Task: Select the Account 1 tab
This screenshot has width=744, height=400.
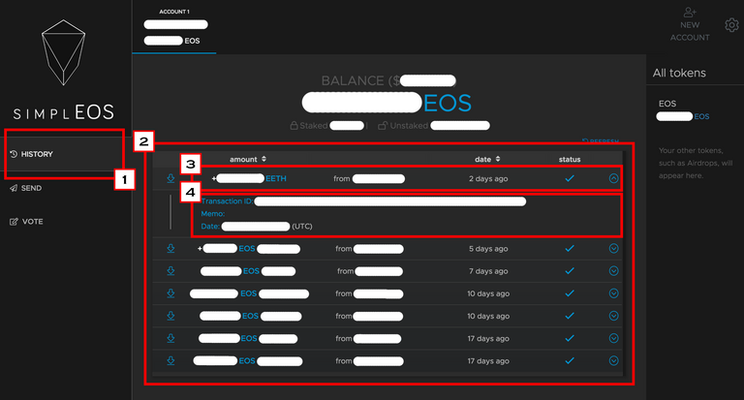Action: (174, 27)
